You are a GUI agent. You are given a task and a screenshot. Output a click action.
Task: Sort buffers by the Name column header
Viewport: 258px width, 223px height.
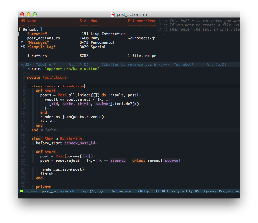tap(32, 21)
